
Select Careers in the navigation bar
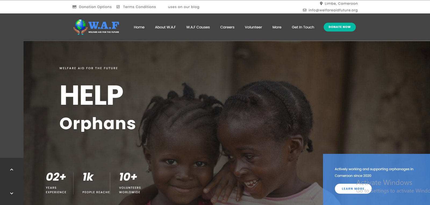coord(227,27)
